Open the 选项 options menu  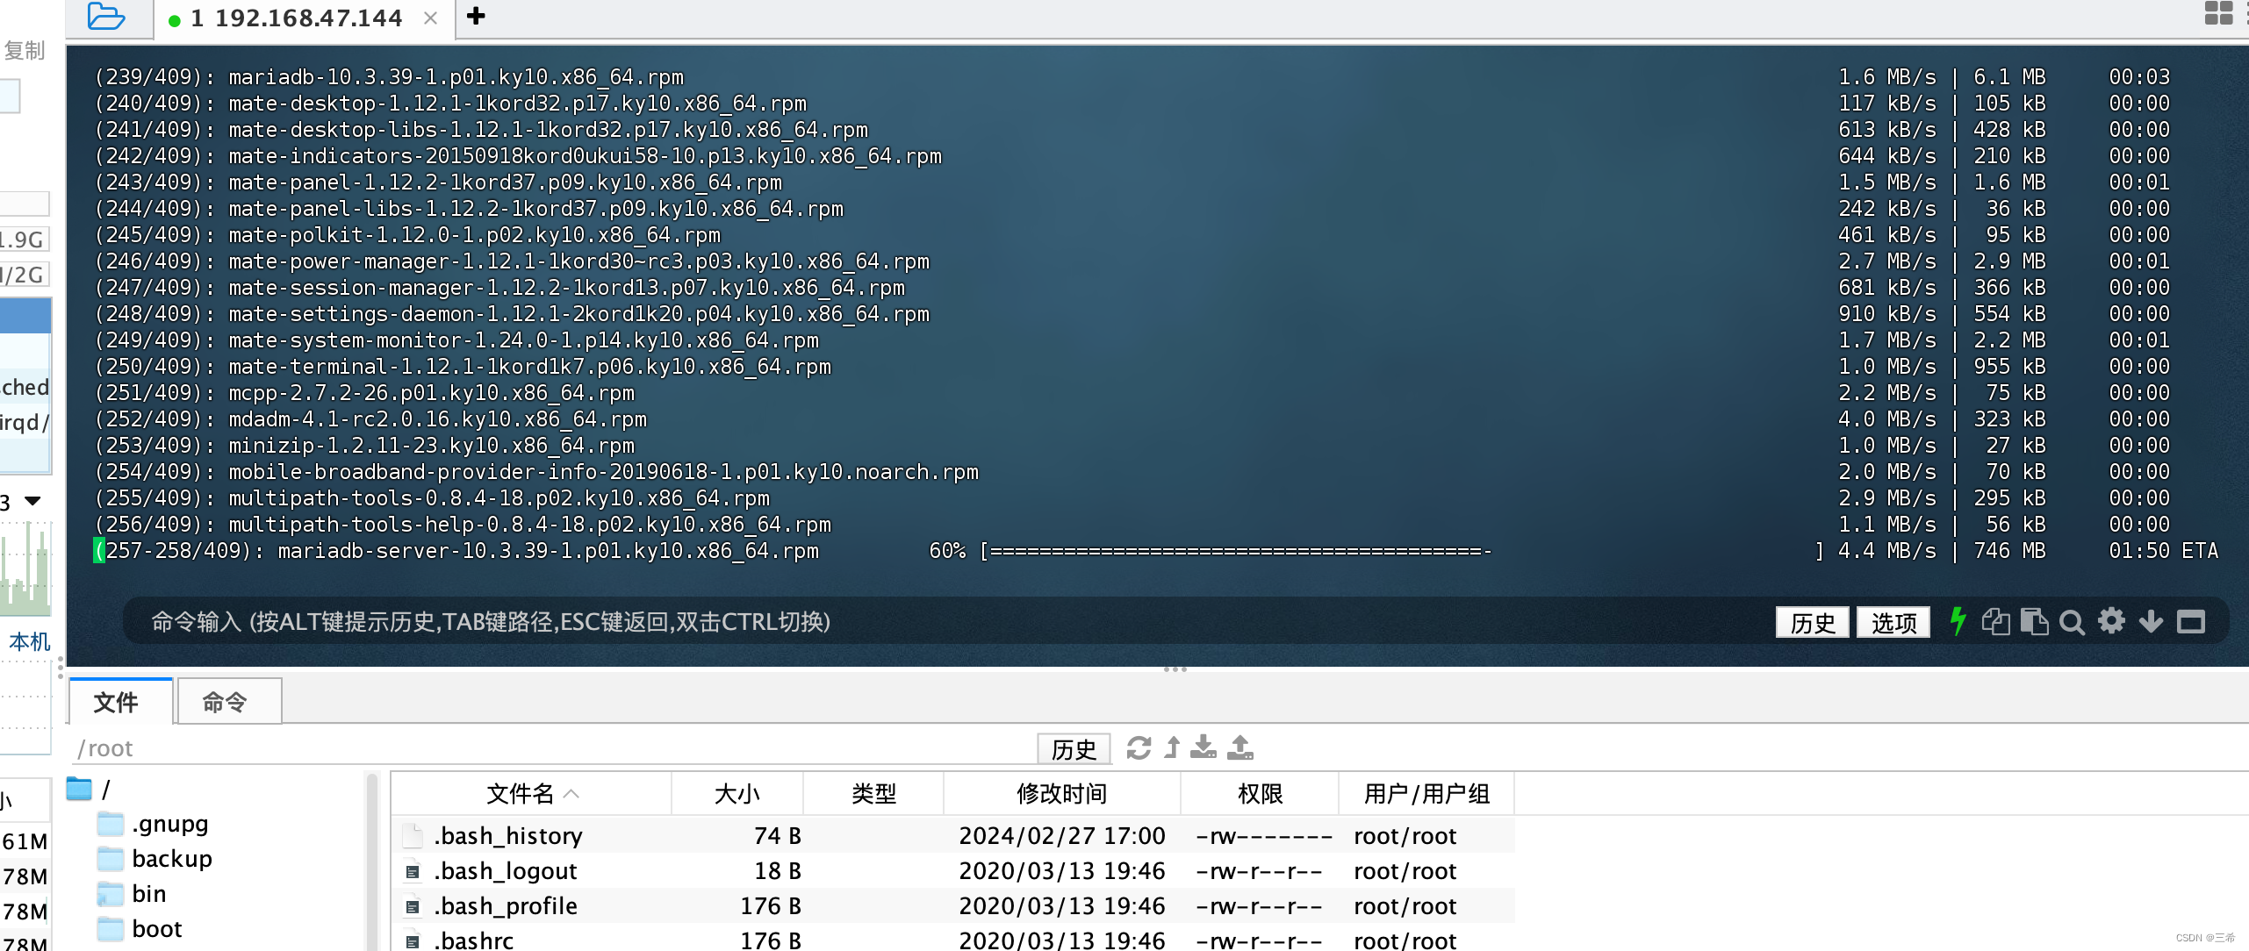coord(1893,622)
